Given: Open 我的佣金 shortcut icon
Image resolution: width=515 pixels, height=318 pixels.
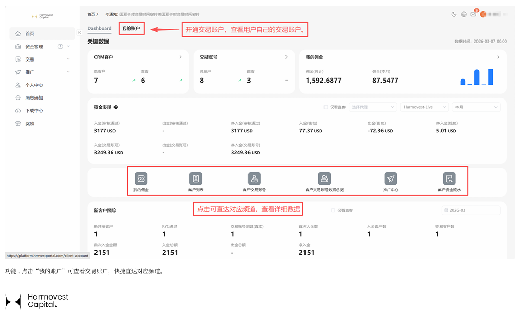Looking at the screenshot, I should coord(141,179).
